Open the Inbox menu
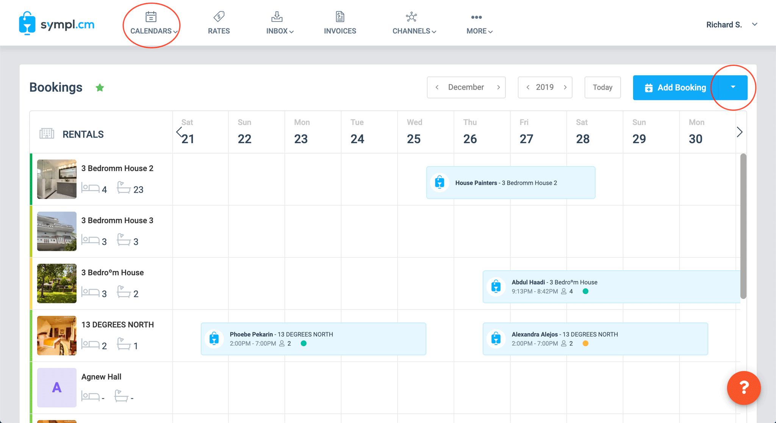This screenshot has width=776, height=423. pyautogui.click(x=280, y=23)
